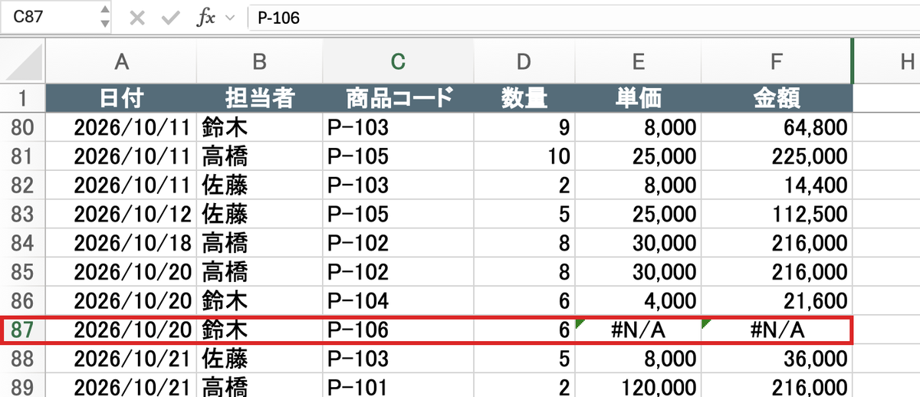Click the Name Box up stepper arrow
The image size is (920, 397).
[x=105, y=11]
